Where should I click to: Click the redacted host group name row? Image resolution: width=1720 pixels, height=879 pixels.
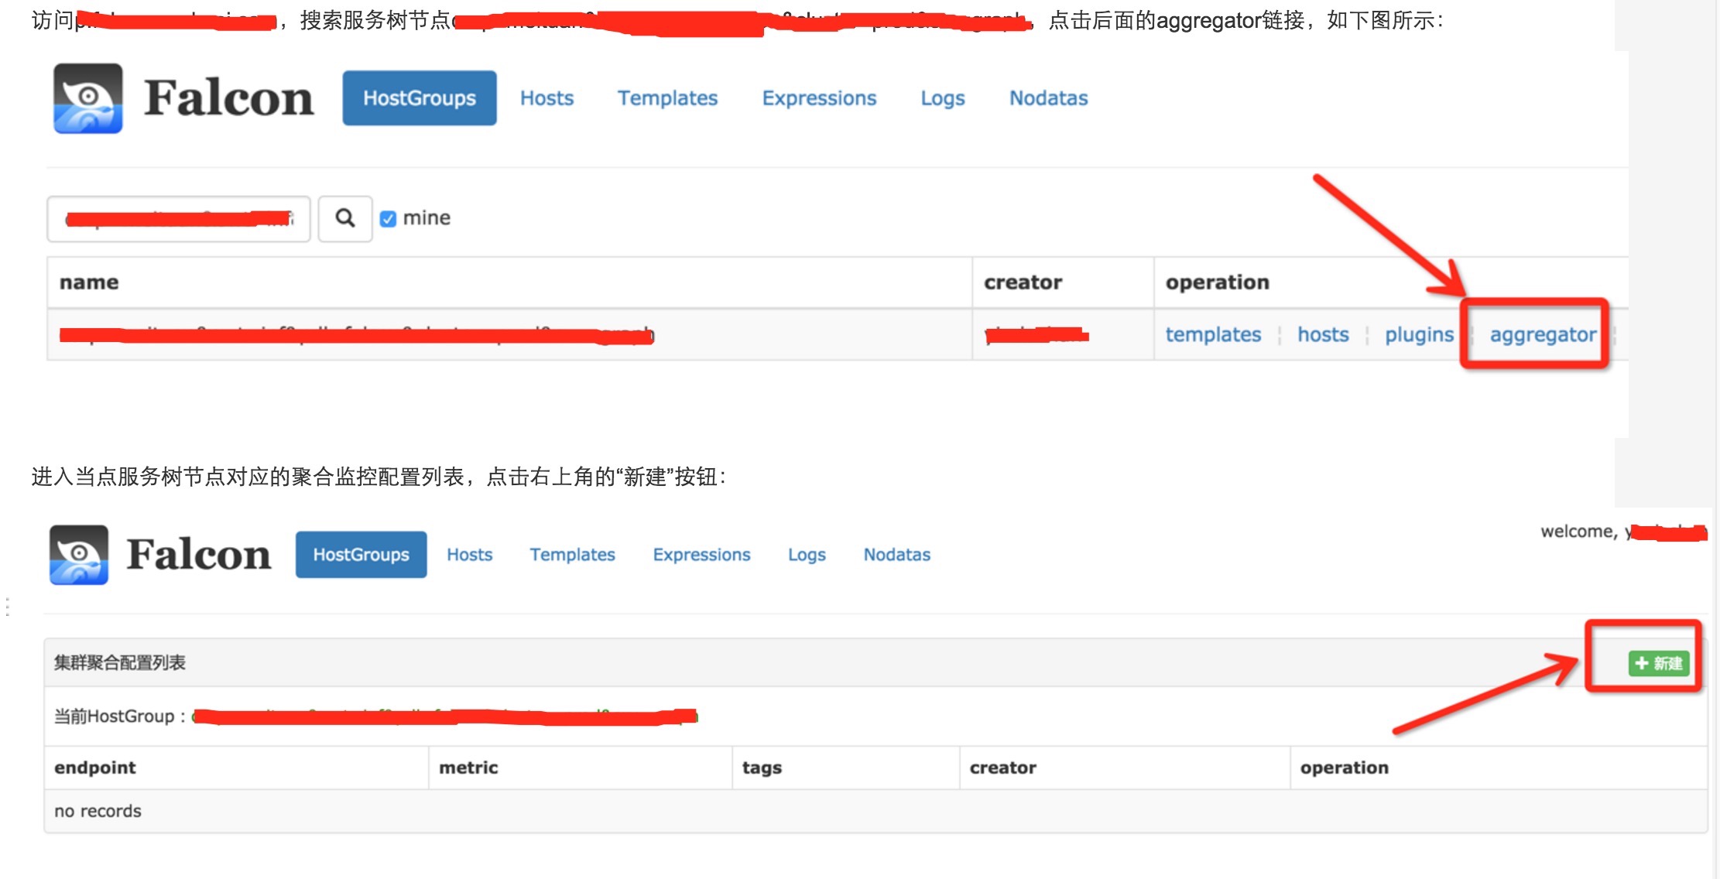[356, 335]
